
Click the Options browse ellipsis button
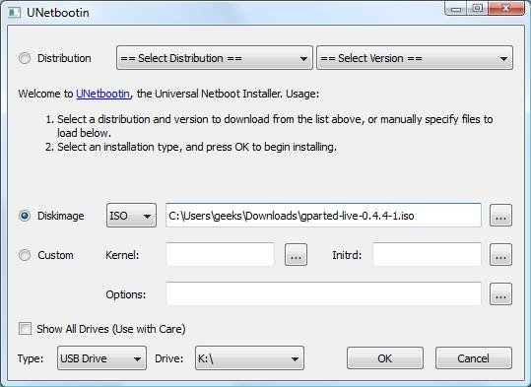pos(500,293)
